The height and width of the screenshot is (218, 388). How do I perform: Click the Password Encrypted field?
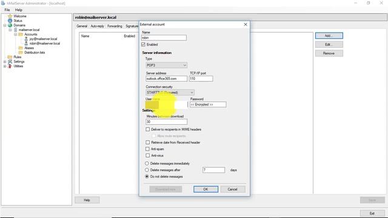tap(208, 105)
